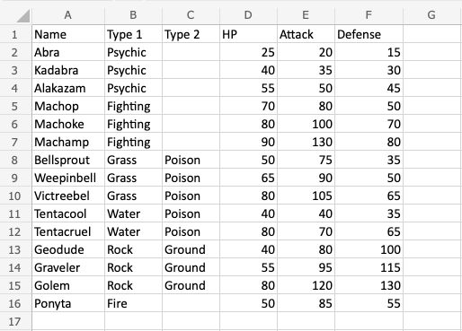Select row 8 header

click(15, 160)
